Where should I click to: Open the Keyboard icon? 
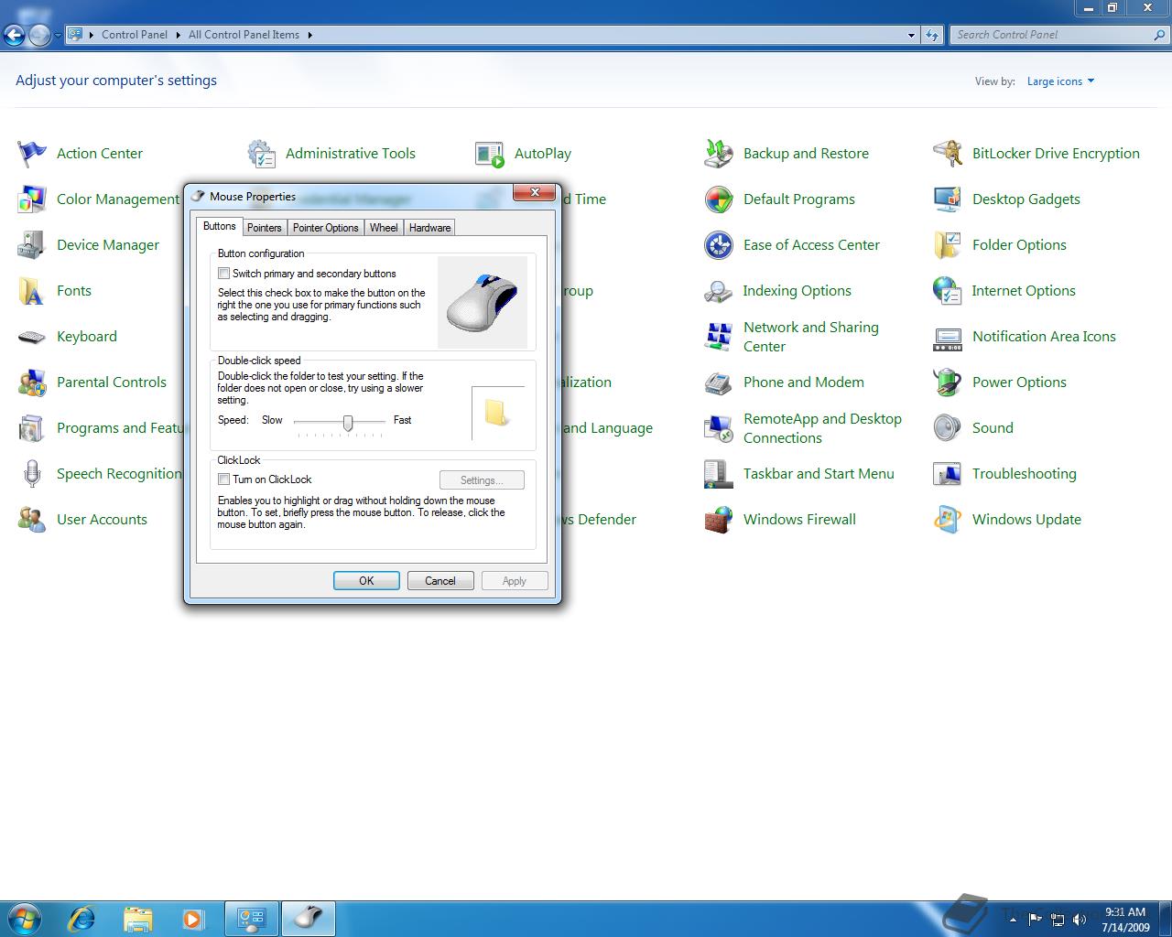[x=32, y=337]
